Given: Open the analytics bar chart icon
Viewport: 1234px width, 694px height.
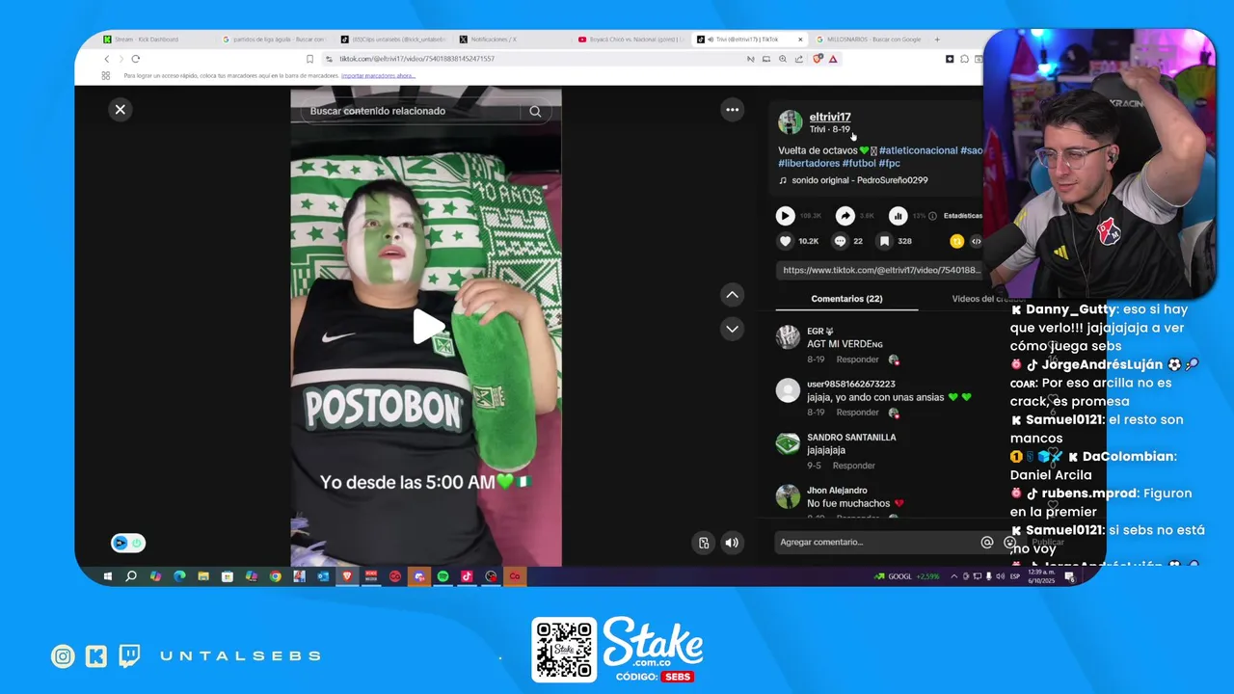Looking at the screenshot, I should click(898, 216).
